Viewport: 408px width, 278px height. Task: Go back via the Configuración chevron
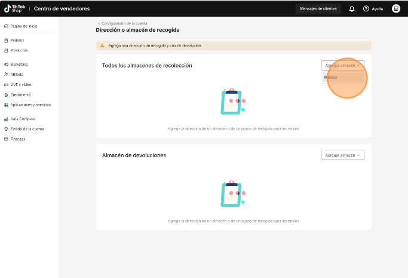(x=99, y=23)
